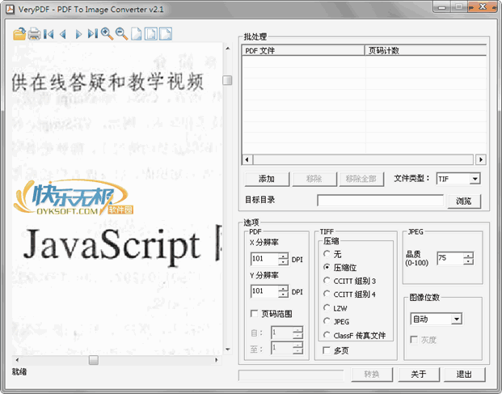Click the 浏览 button

point(464,201)
